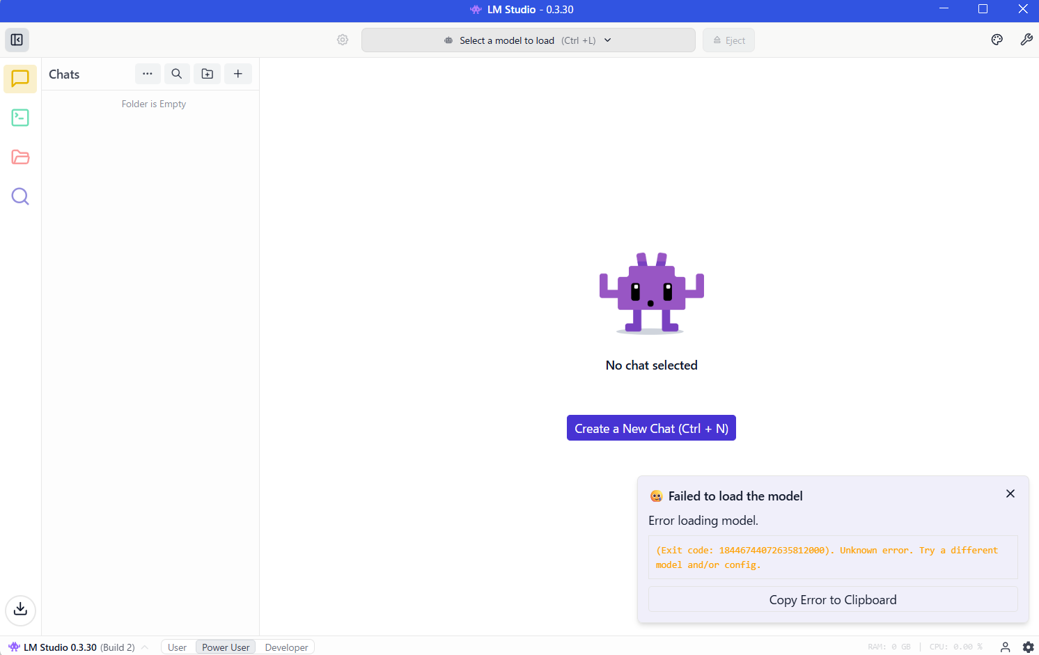Open the Developer terminal section icon
The height and width of the screenshot is (655, 1039).
20,118
